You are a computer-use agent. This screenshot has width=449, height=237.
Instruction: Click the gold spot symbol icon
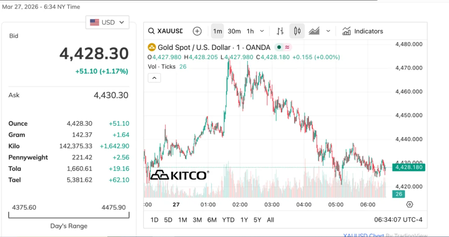pos(152,47)
